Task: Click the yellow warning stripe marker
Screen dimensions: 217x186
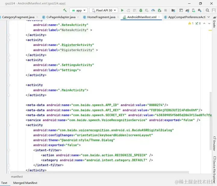Action: (210, 30)
